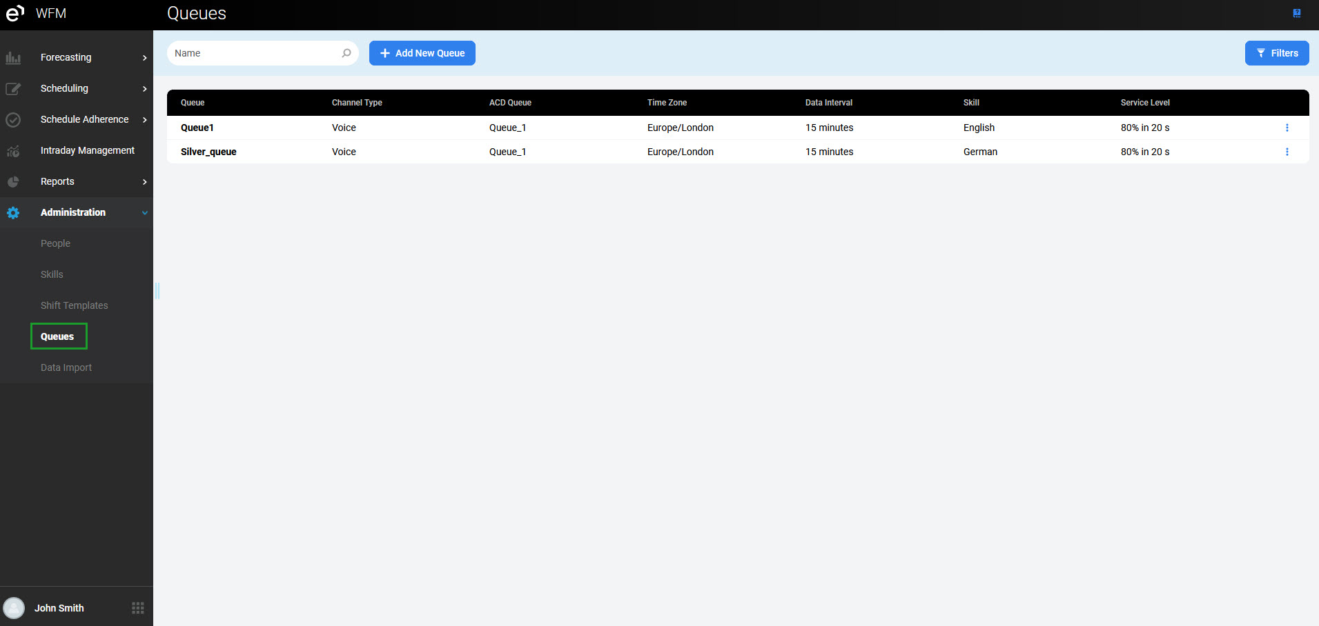Expand the Scheduling submenu arrow
This screenshot has width=1319, height=626.
(x=144, y=89)
